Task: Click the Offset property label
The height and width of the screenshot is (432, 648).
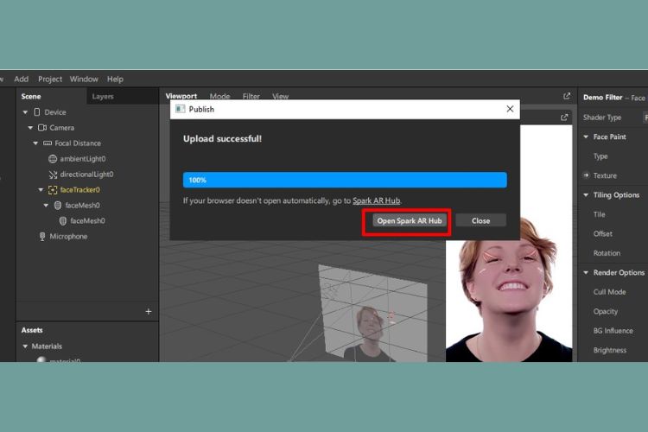Action: (602, 233)
